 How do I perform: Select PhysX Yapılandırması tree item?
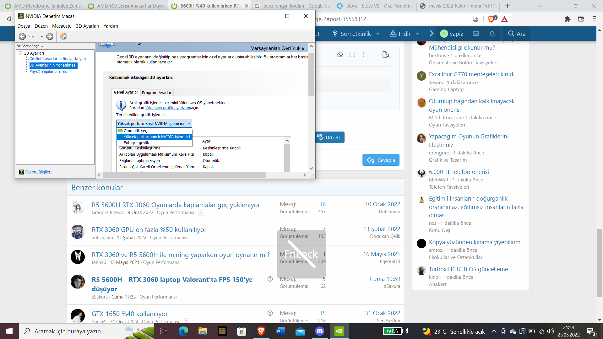48,72
